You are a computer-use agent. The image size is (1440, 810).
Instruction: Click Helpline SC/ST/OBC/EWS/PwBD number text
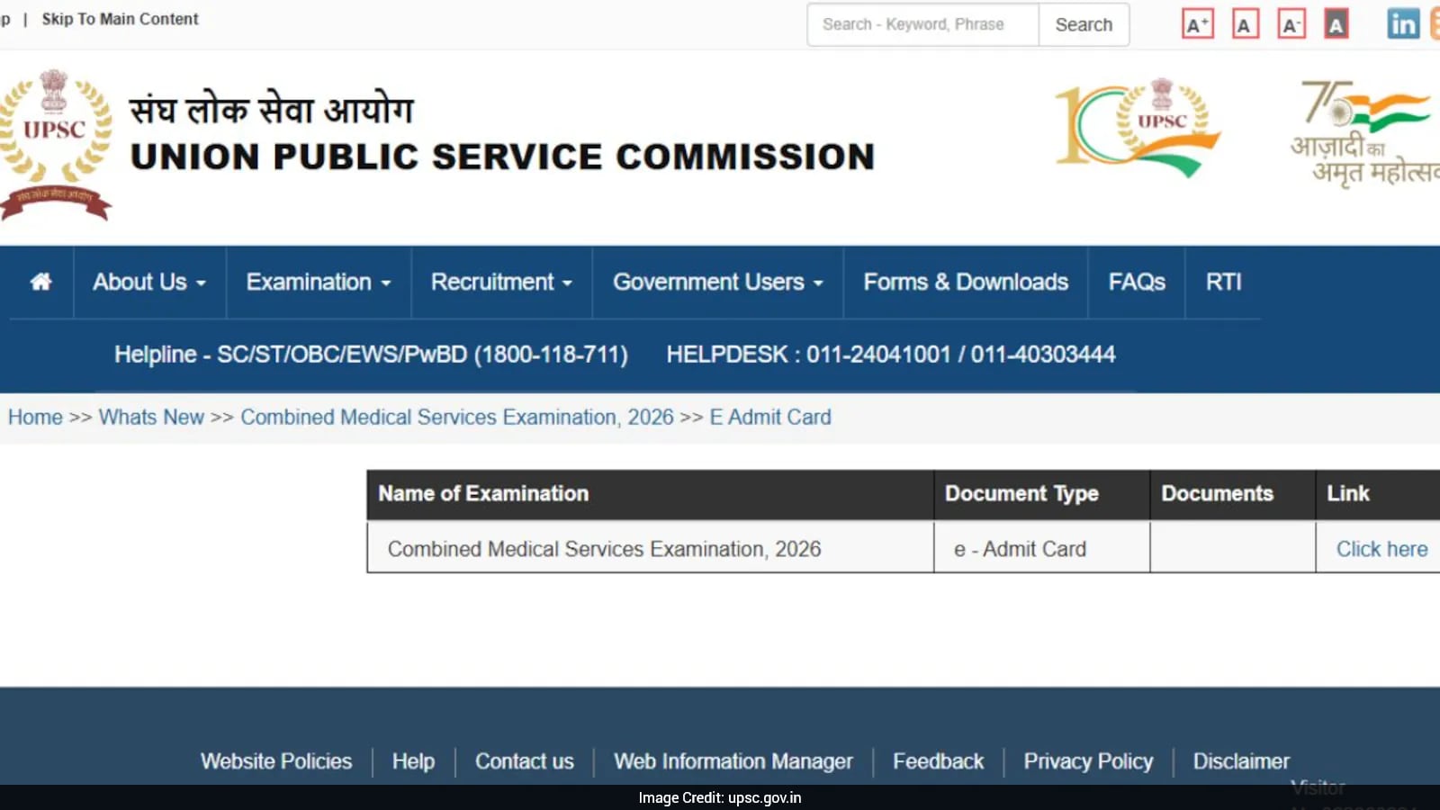(371, 355)
